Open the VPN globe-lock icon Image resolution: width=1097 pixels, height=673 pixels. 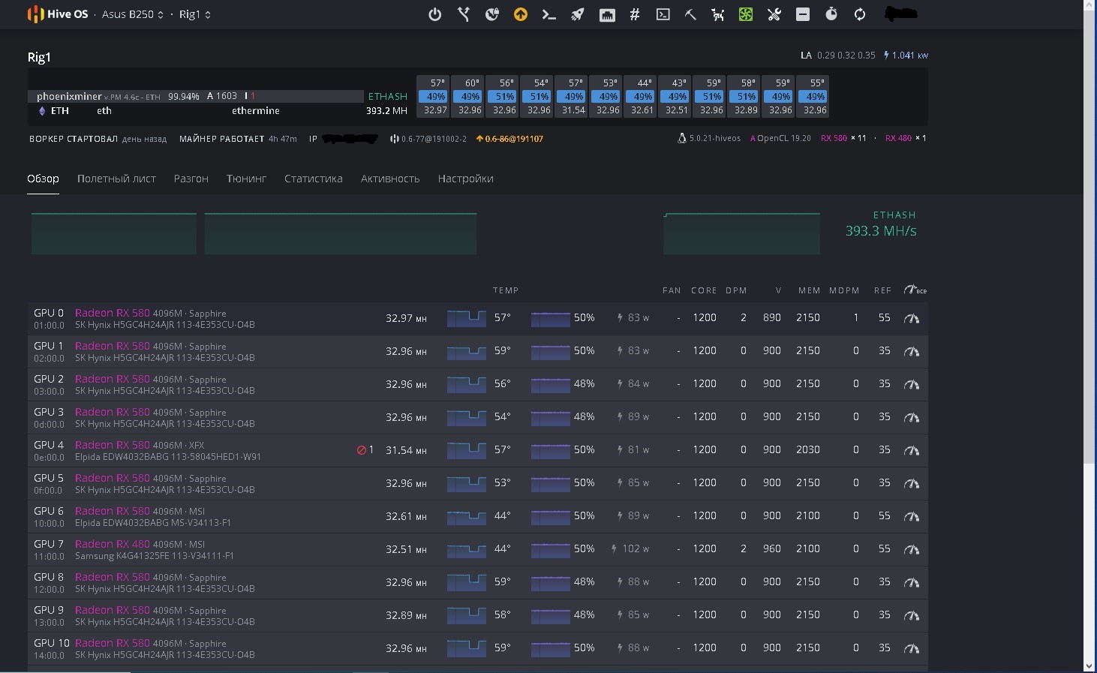click(x=492, y=14)
